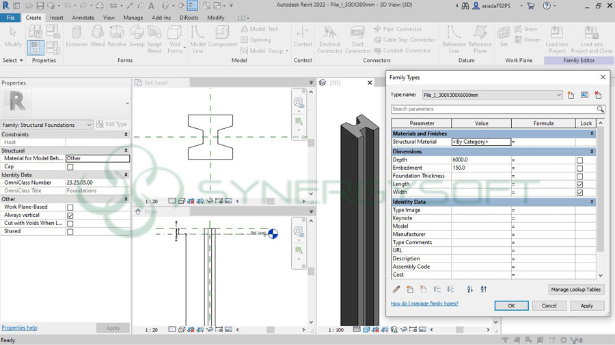Viewport: 615px width, 345px height.
Task: Enable the Work Plane-Based checkbox
Action: point(70,207)
